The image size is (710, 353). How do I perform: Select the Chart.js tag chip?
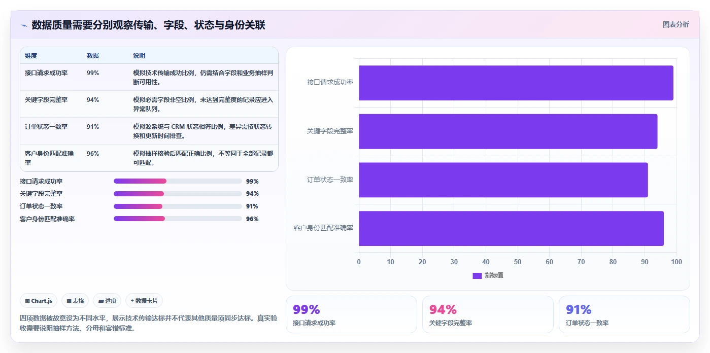point(39,301)
